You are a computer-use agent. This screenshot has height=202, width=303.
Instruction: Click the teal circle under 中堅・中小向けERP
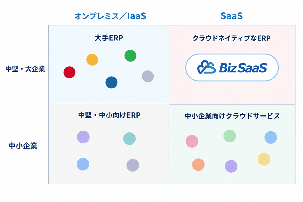point(130,138)
